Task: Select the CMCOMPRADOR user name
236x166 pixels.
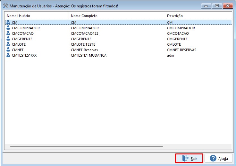Action: (26, 28)
